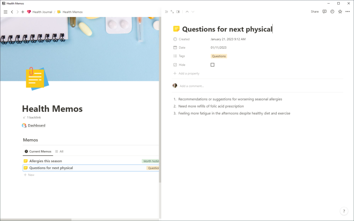Click the help question mark button
354x221 pixels.
click(344, 211)
